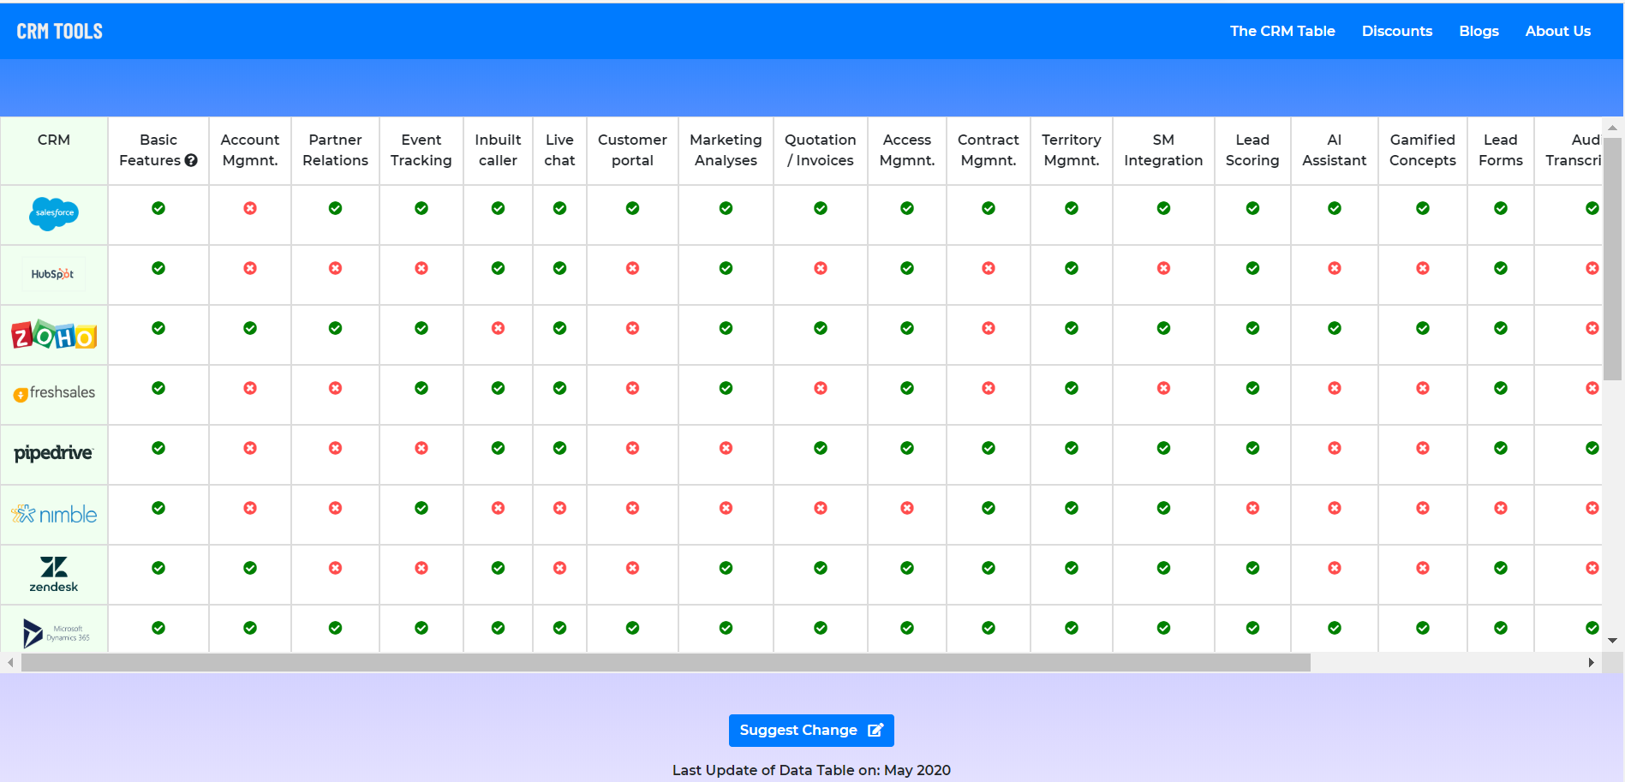This screenshot has width=1625, height=782.
Task: Click the edit icon inside Suggest Change button
Action: tap(875, 730)
